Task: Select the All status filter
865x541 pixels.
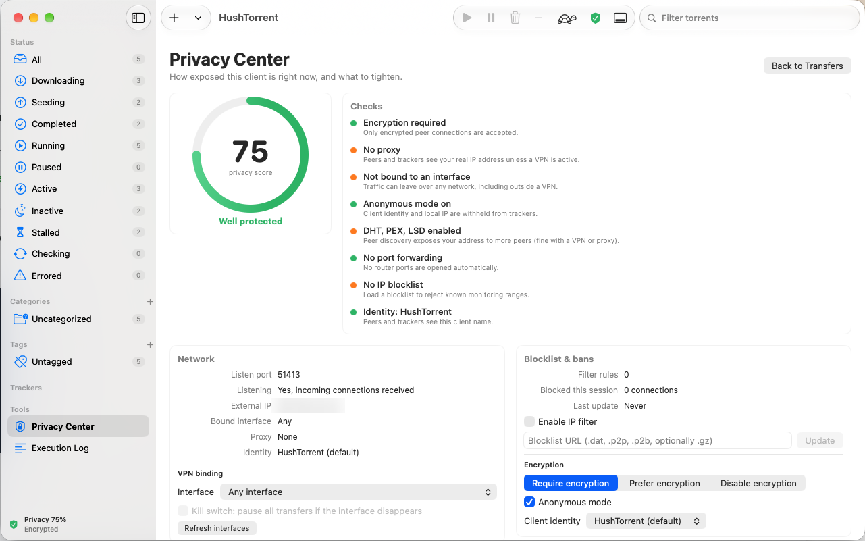Action: 78,59
